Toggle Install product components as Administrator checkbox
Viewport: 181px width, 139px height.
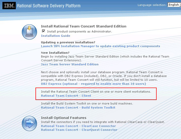[44, 31]
